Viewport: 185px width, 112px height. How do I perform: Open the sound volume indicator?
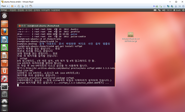click(x=164, y=10)
